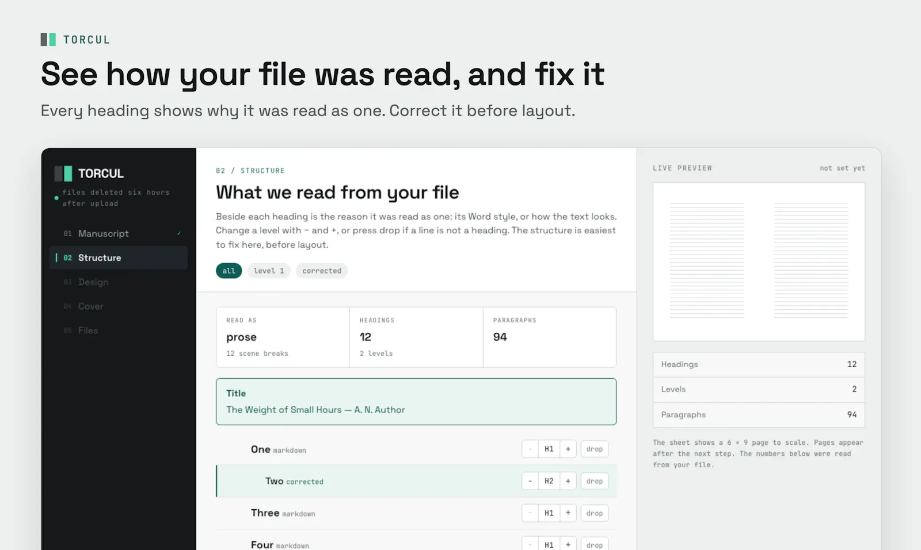Click the Paragraphs row in live preview panel
The image size is (921, 550).
(759, 414)
